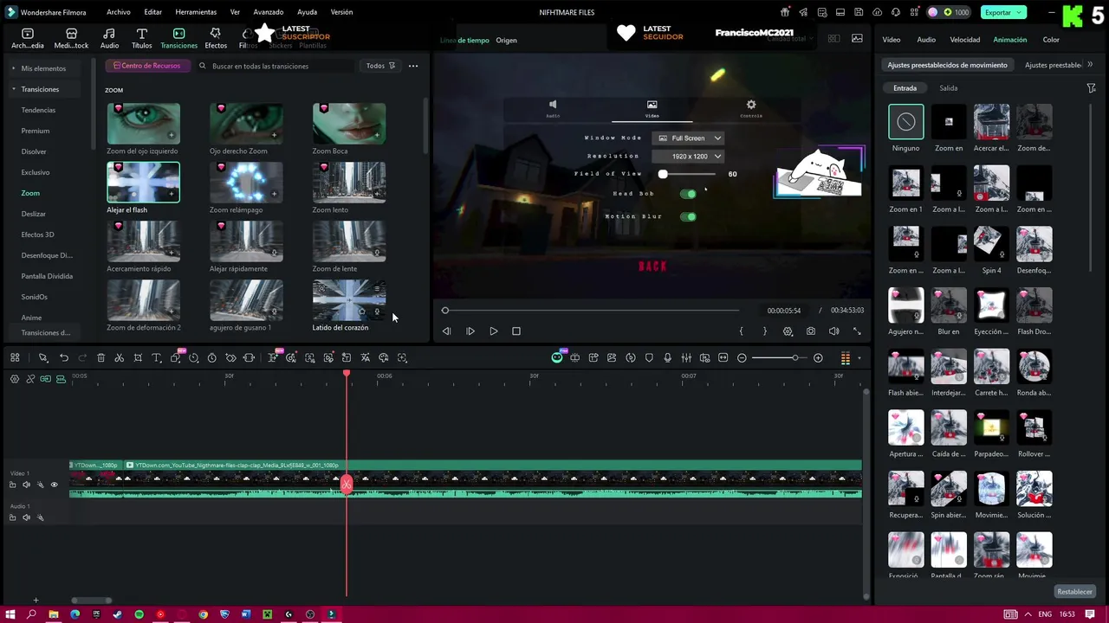This screenshot has height=623, width=1109.
Task: Toggle the Head Bob switch in preview
Action: pos(688,194)
